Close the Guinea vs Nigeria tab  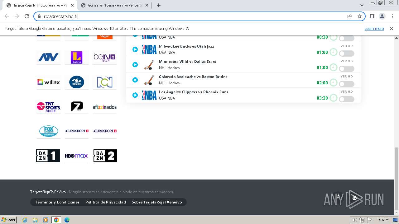tap(147, 5)
